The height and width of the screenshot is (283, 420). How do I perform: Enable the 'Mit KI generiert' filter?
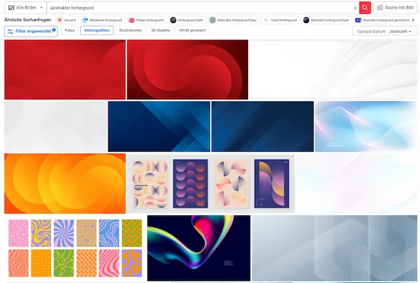click(191, 31)
